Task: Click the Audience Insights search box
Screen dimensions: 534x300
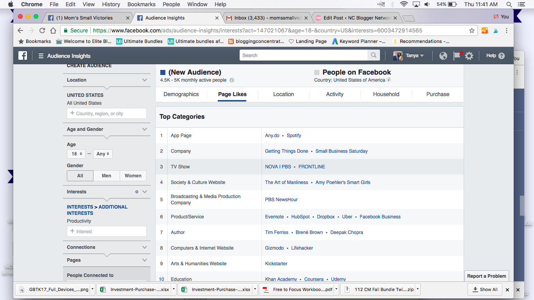Action: tap(304, 55)
